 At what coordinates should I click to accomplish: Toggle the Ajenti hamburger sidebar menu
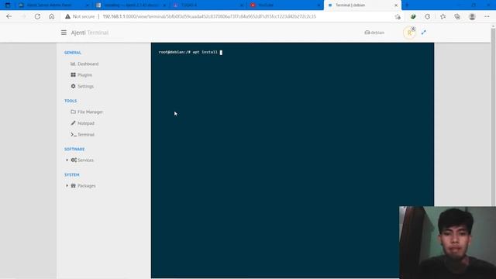click(64, 33)
